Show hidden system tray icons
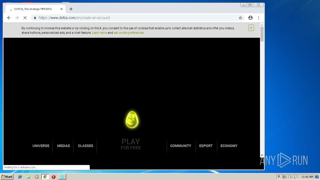Viewport: 320px width, 180px height. [279, 177]
